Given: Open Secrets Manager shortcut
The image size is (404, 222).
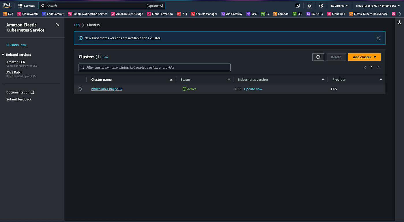Looking at the screenshot, I should 204,14.
